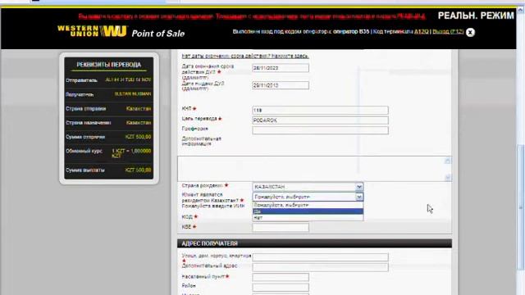The width and height of the screenshot is (525, 295).
Task: Click the 'no expiry date' link above dates
Action: (245, 56)
